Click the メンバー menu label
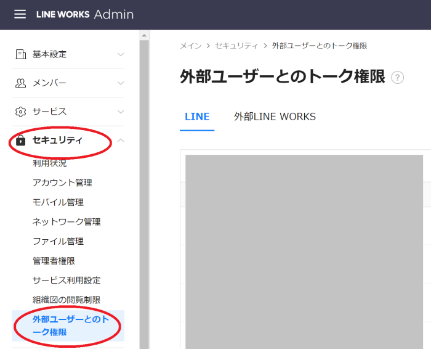 tap(50, 83)
